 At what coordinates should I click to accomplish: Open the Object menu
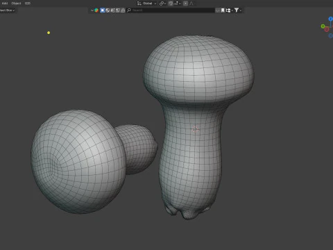16,3
